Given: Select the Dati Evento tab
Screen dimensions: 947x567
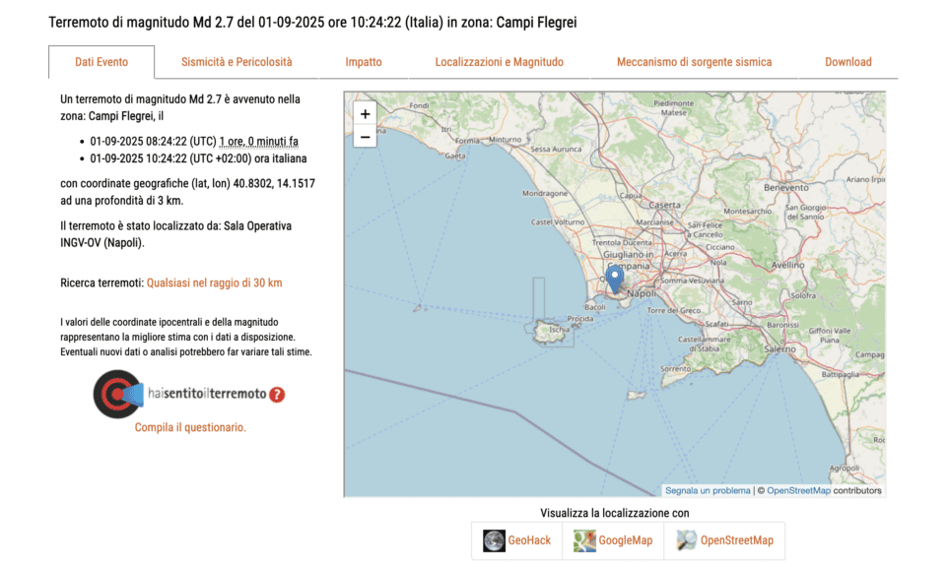Looking at the screenshot, I should [101, 62].
